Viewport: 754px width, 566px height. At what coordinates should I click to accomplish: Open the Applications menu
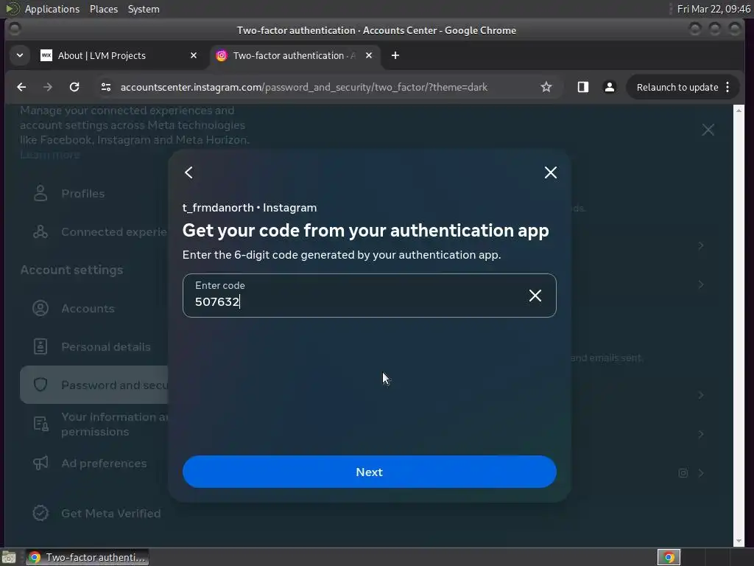(52, 9)
